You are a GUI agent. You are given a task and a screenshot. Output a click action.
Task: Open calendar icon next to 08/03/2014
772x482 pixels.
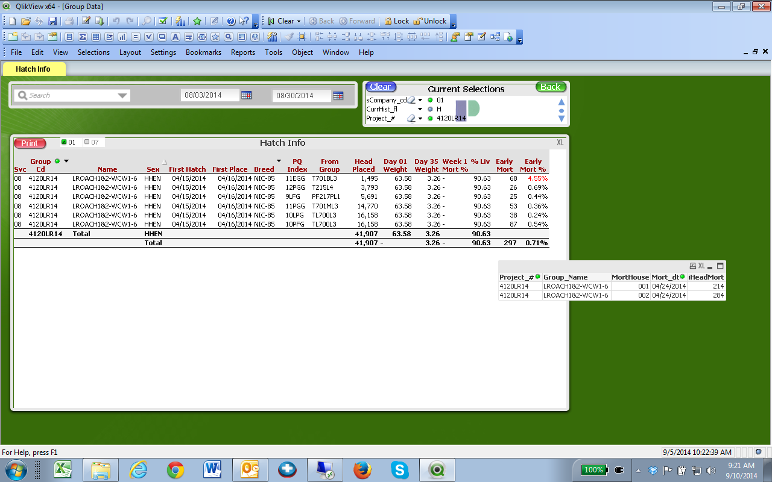coord(246,95)
